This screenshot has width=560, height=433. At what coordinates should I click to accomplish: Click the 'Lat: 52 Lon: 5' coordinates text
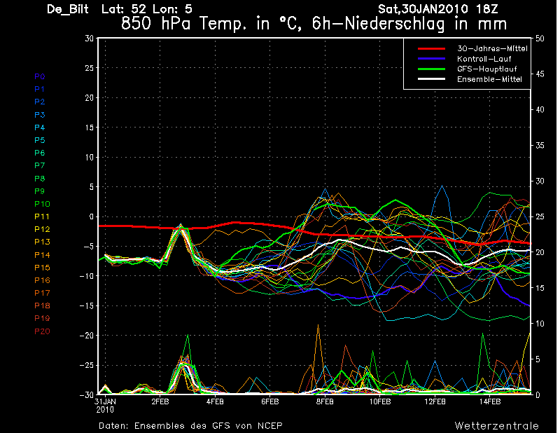pos(147,9)
